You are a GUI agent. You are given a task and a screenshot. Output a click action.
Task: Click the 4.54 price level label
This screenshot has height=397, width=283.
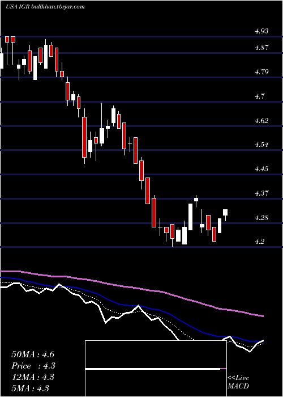tap(261, 145)
